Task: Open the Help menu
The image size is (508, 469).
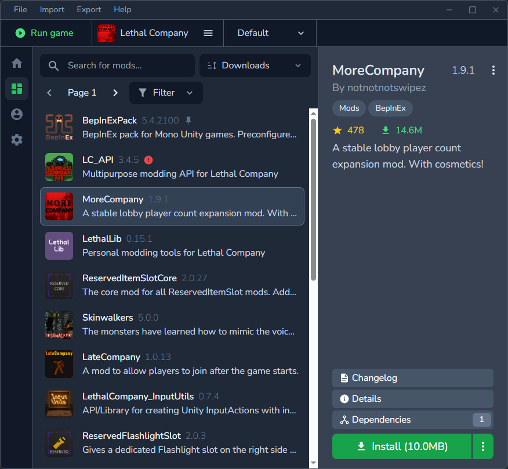Action: coord(122,10)
